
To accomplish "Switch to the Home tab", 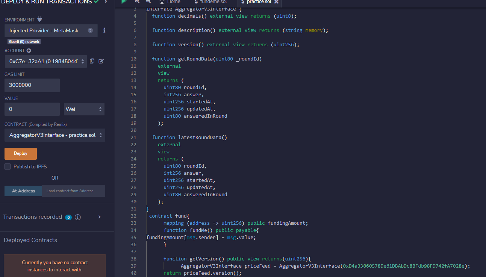I will click(x=170, y=2).
